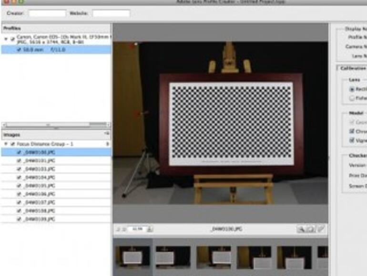
Task: Uncheck the Canon EOS-1Ds profile checkbox
Action: point(13,39)
